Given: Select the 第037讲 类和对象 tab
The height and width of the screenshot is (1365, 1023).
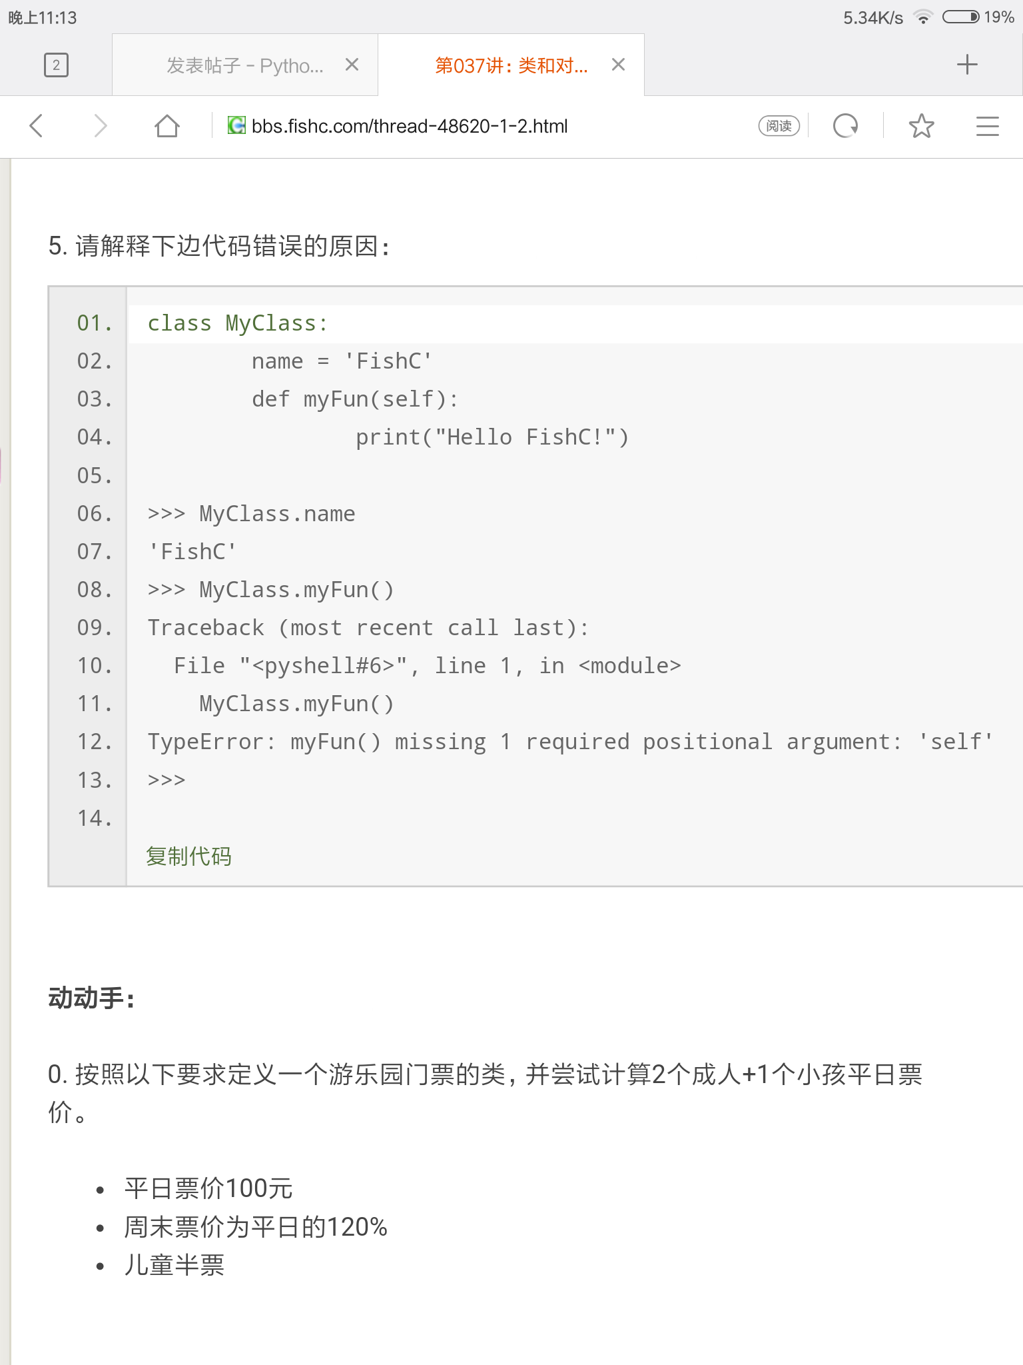Looking at the screenshot, I should (x=511, y=65).
